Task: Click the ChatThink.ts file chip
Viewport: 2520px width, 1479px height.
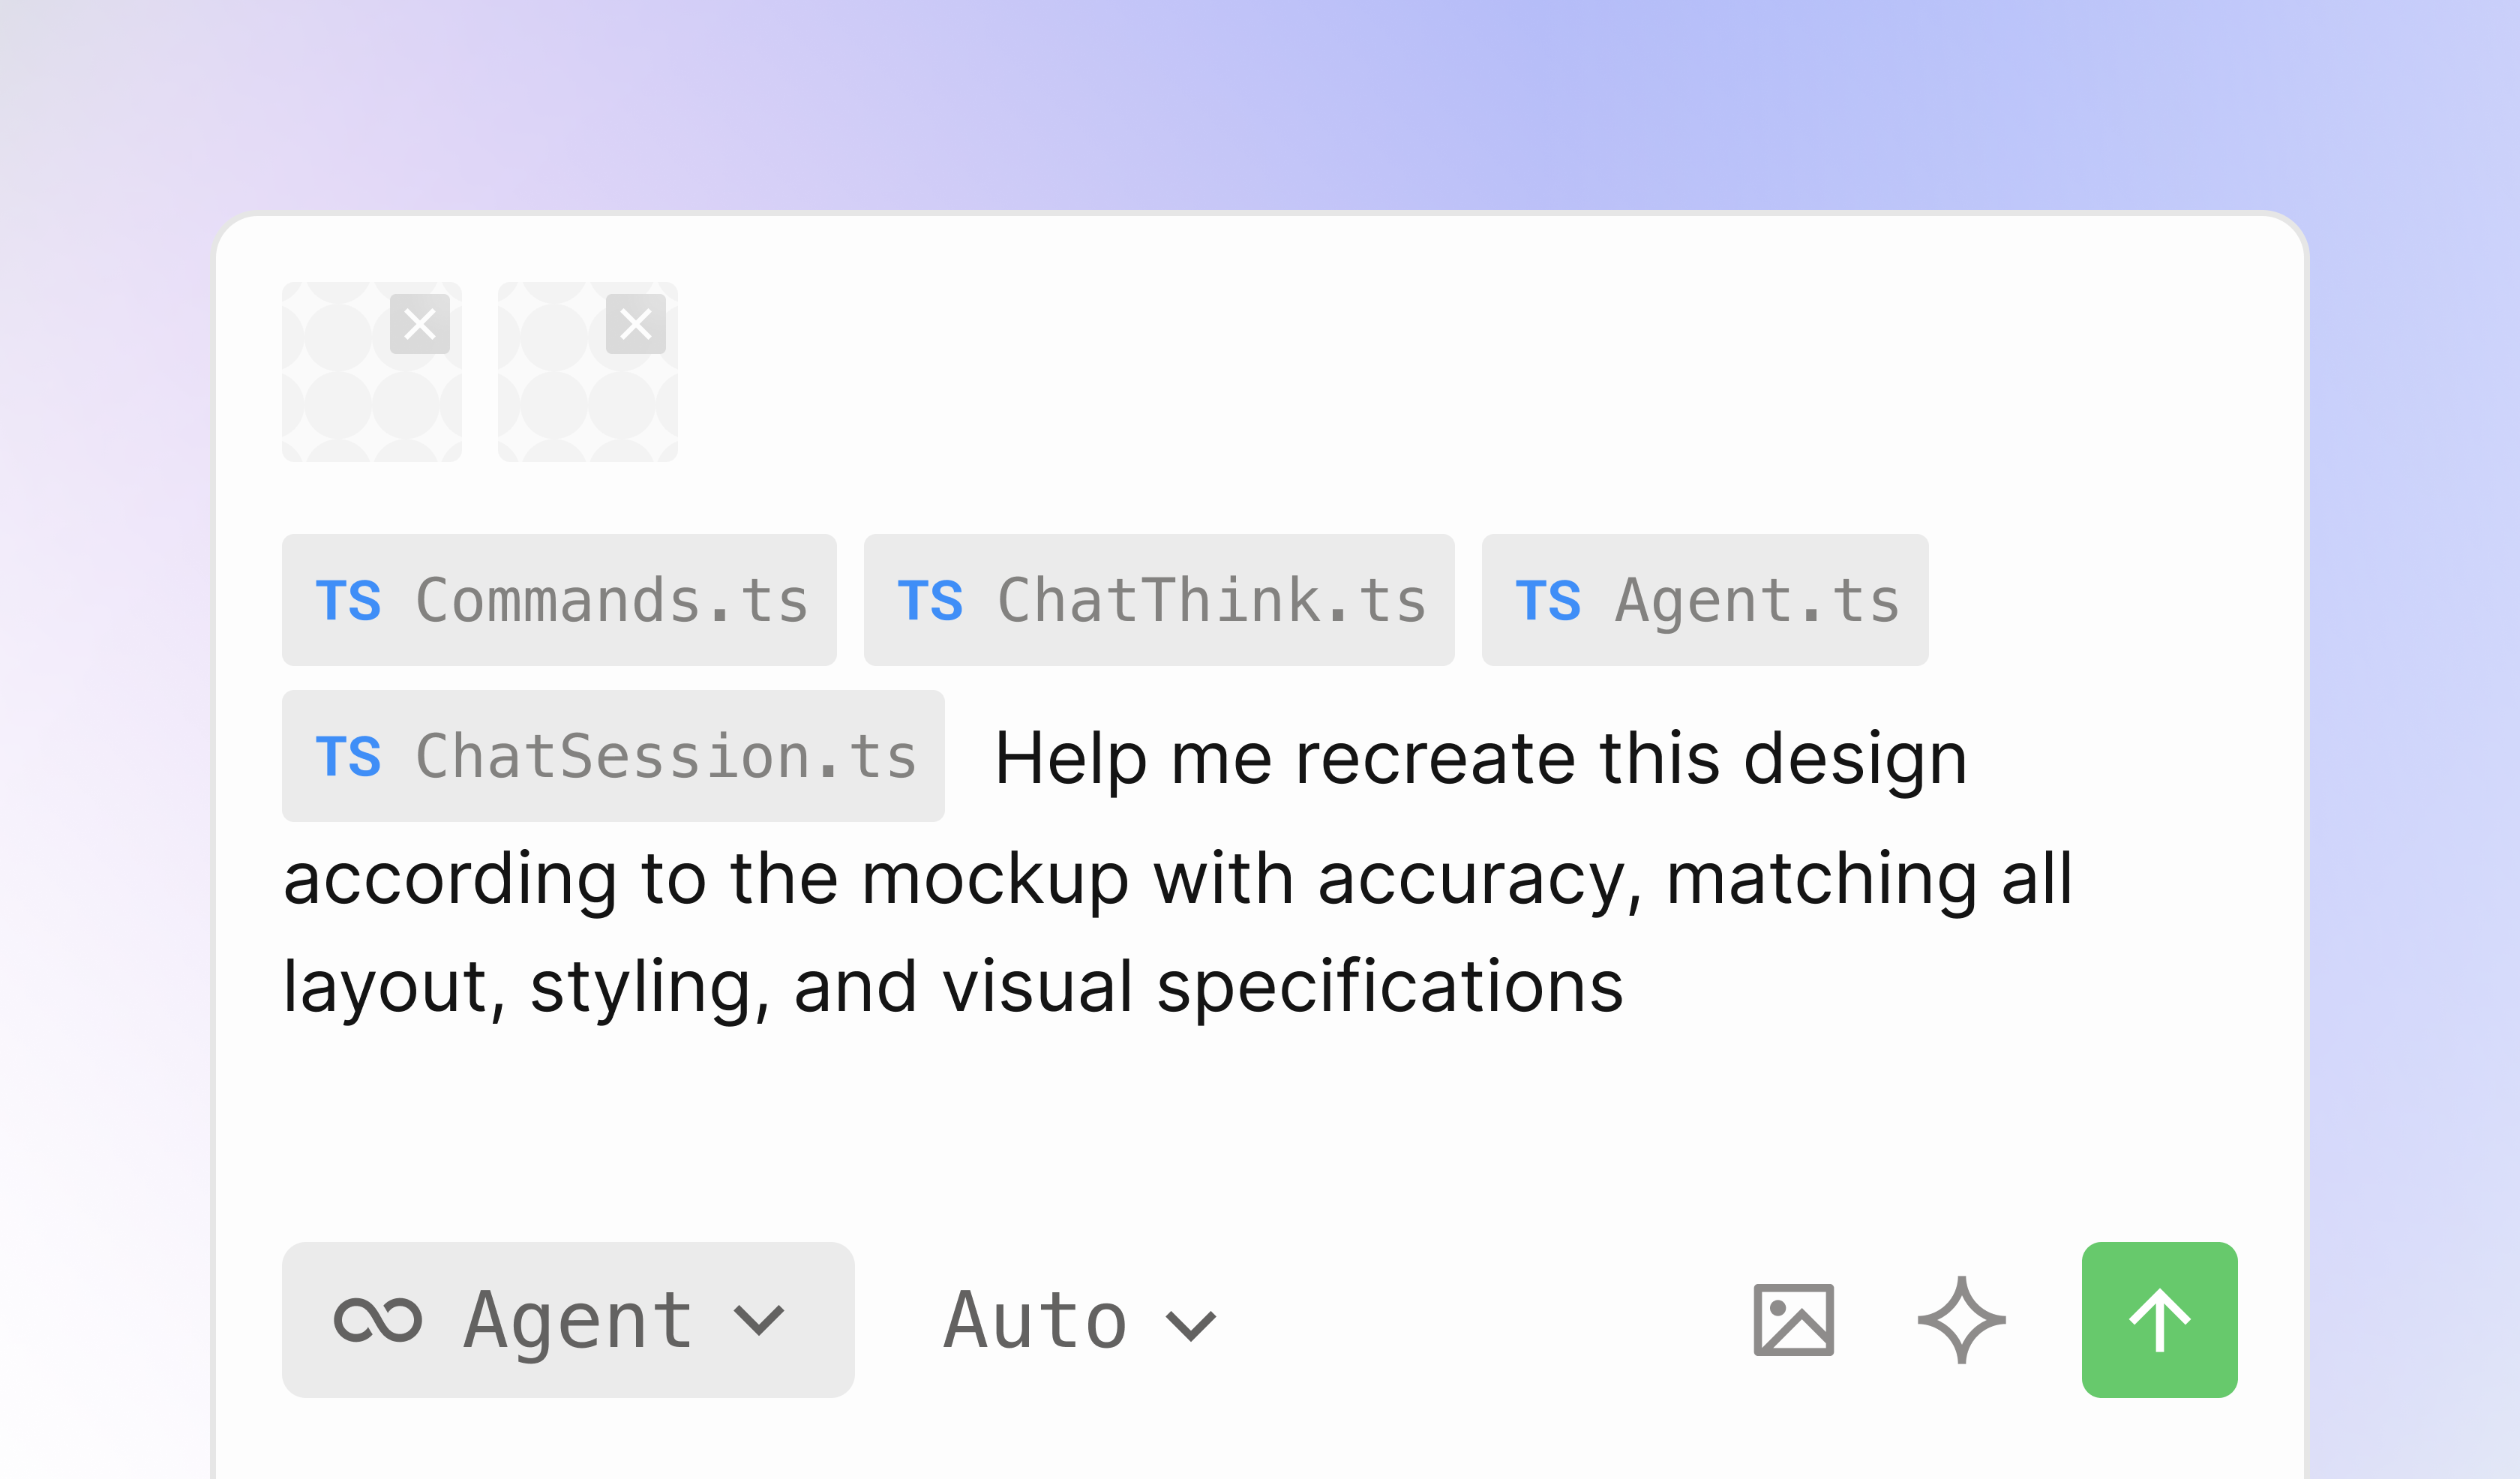Action: click(1159, 600)
